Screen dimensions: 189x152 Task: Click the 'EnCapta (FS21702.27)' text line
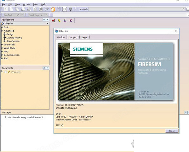(x=66, y=108)
